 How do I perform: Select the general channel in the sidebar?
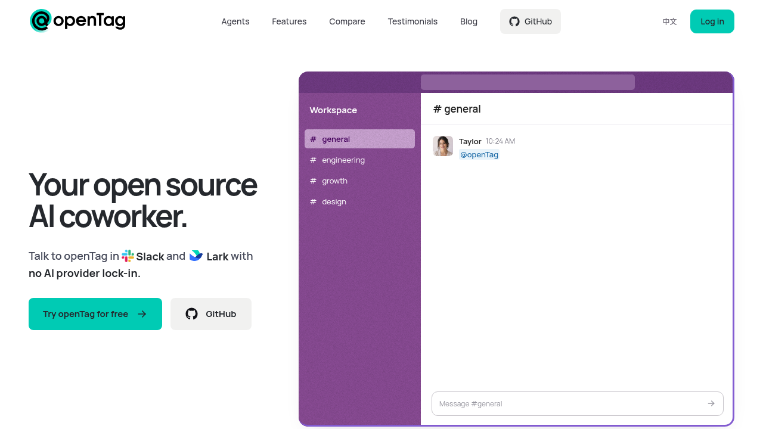tap(359, 139)
